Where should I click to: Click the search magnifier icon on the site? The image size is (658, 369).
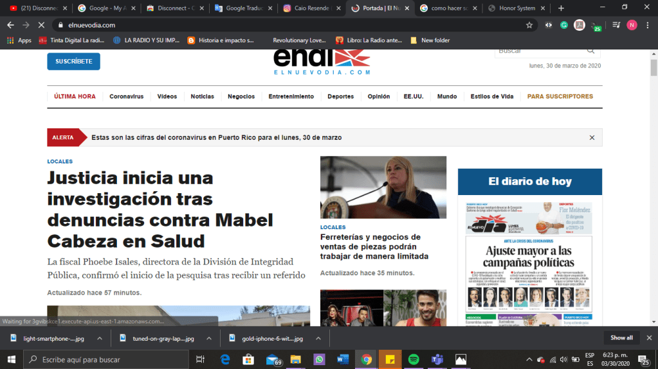coord(590,51)
